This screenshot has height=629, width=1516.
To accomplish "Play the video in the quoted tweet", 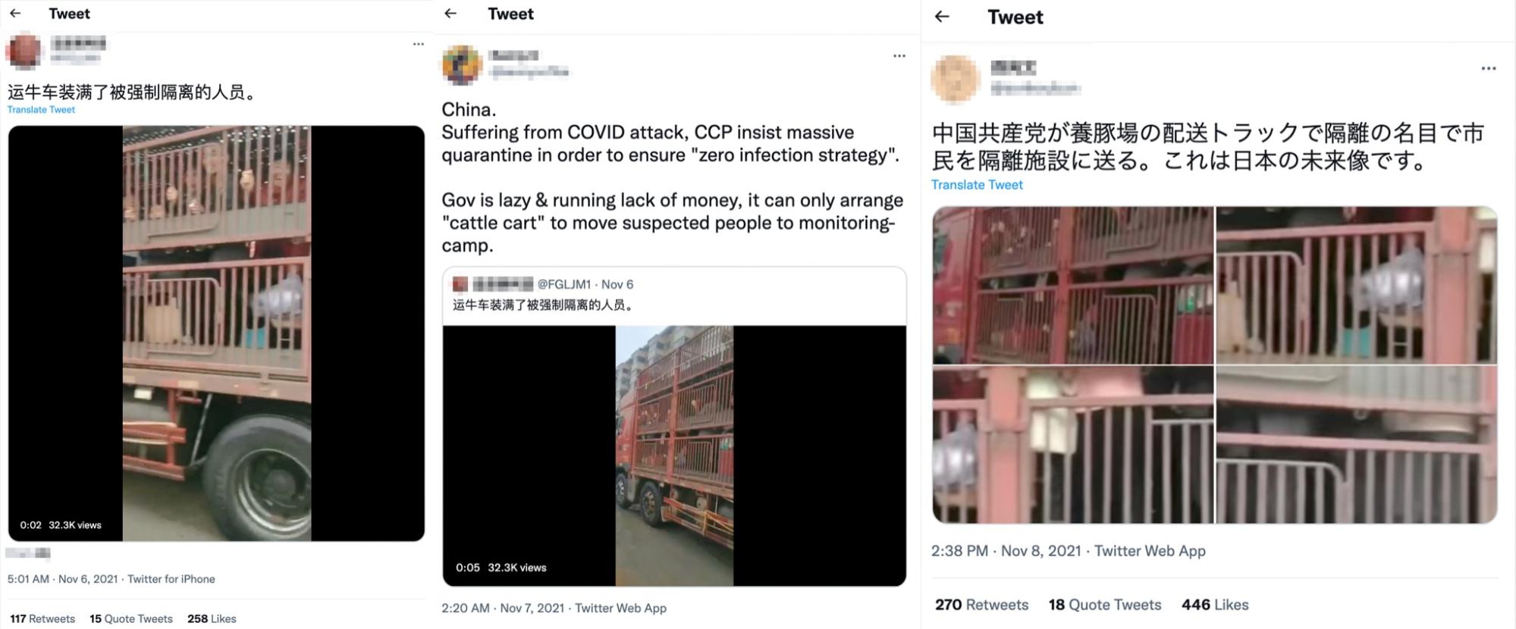I will click(x=674, y=455).
